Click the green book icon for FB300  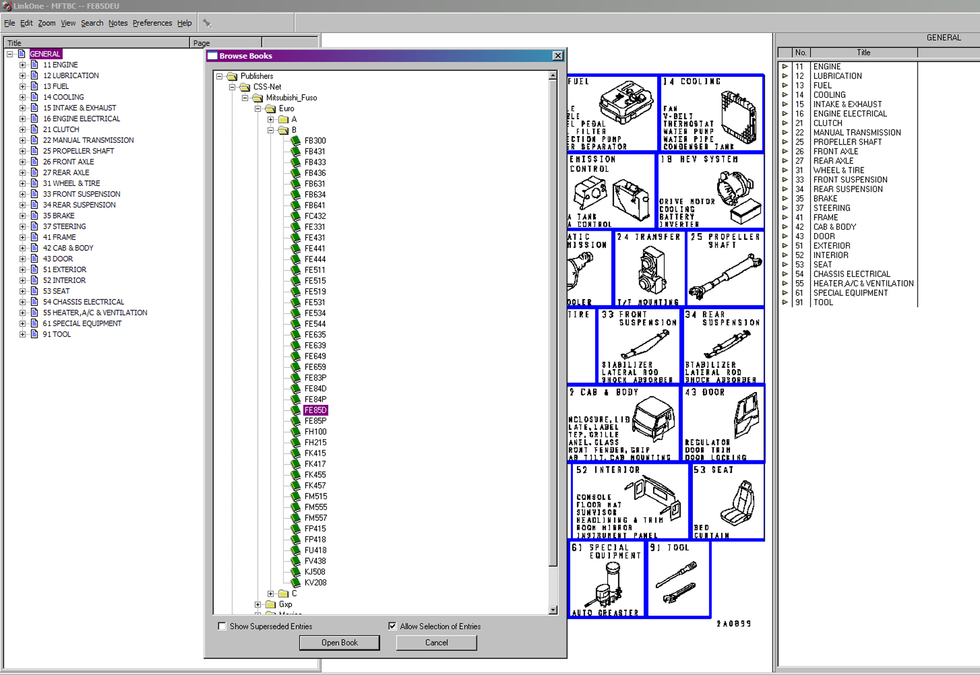[295, 141]
